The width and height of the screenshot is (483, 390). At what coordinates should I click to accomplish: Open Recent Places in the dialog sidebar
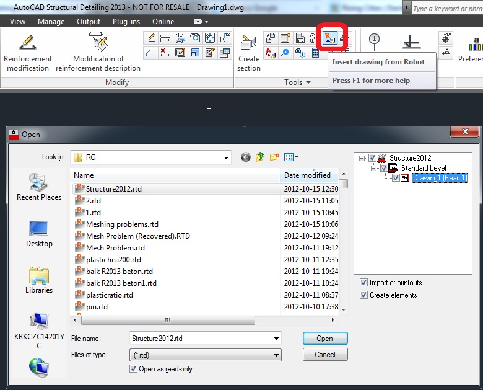point(39,187)
